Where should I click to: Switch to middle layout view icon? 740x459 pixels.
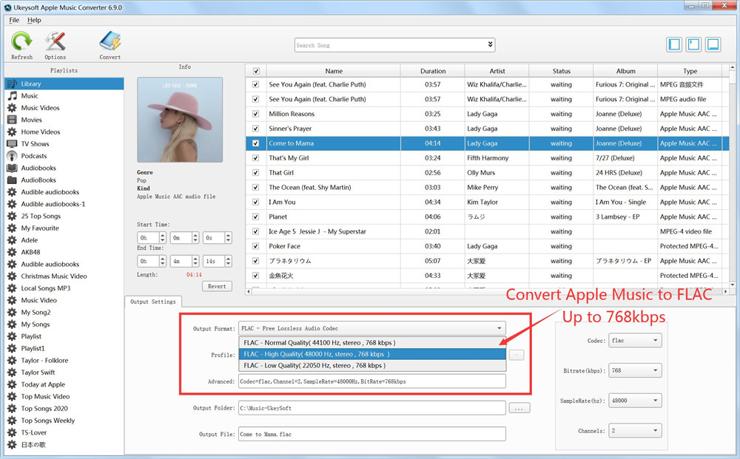pos(694,44)
